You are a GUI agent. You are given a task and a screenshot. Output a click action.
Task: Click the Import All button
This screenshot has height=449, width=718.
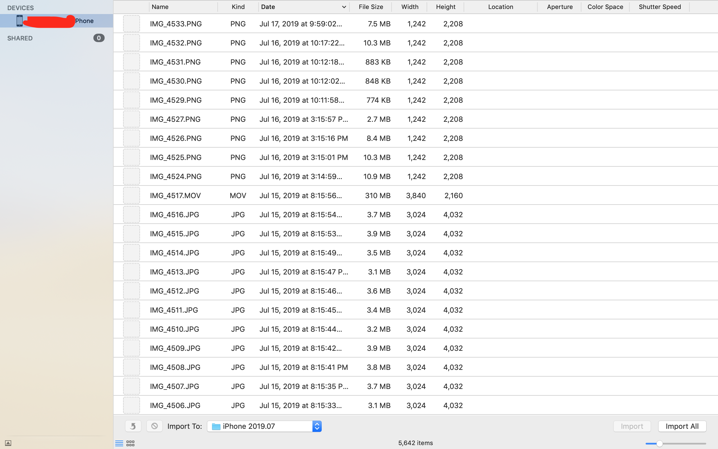click(x=682, y=427)
